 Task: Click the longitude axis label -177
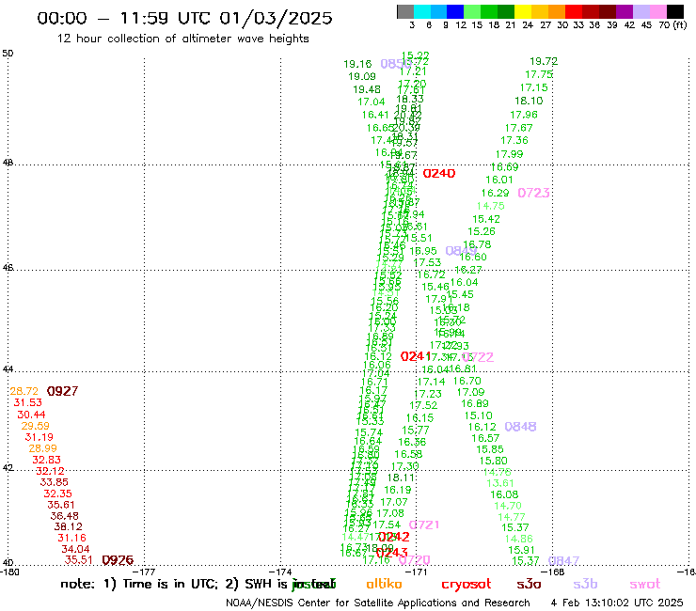pyautogui.click(x=145, y=572)
